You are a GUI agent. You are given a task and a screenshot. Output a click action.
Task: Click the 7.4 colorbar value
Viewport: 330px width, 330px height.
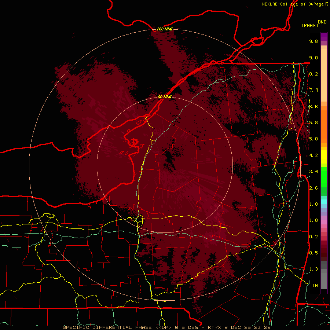pyautogui.click(x=313, y=90)
